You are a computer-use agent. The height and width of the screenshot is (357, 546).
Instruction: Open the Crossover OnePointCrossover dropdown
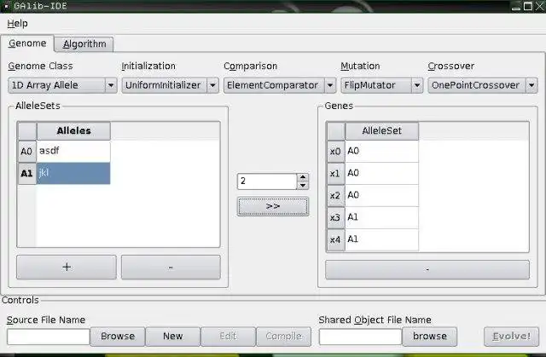483,85
